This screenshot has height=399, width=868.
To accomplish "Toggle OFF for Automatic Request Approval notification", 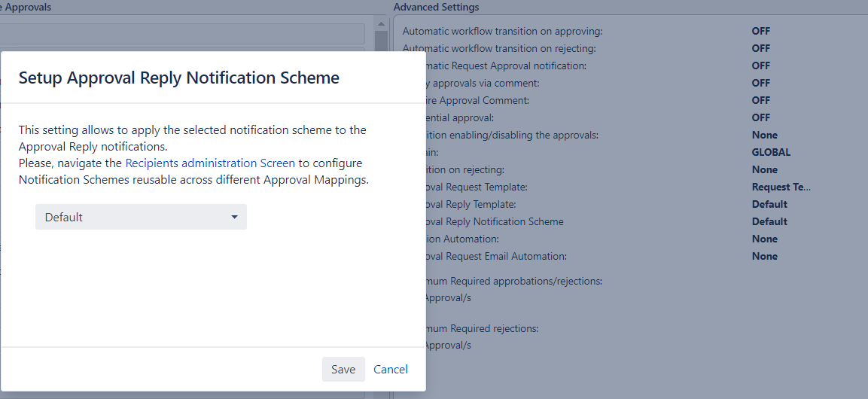I will 760,65.
